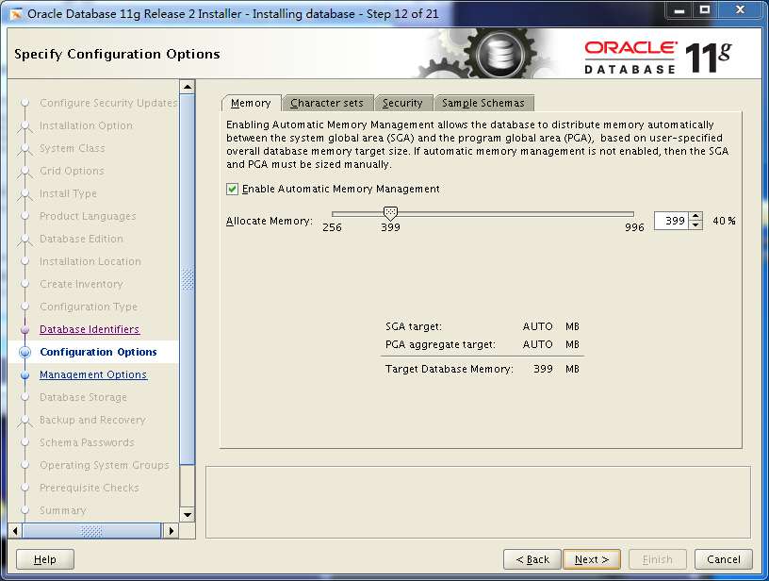Switch back to the Memory tab
769x581 pixels.
tap(251, 103)
